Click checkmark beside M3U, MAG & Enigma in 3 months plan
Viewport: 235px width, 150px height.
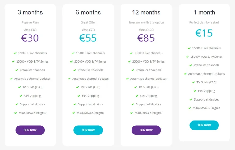point(15,113)
